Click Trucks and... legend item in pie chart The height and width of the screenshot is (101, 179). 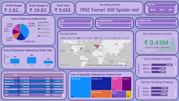pos(44,36)
